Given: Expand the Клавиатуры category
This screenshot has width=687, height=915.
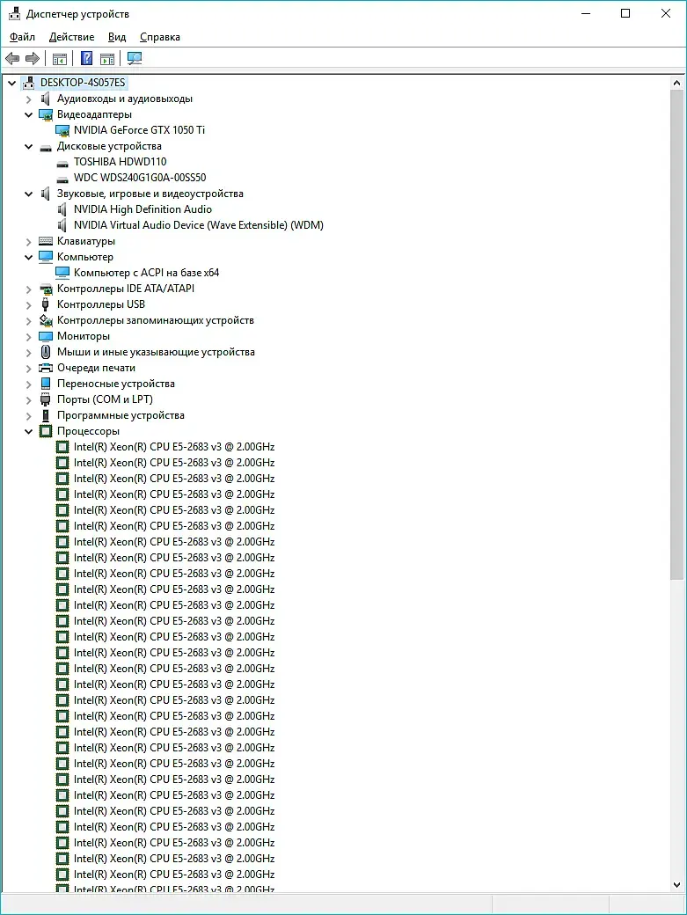Looking at the screenshot, I should point(28,242).
